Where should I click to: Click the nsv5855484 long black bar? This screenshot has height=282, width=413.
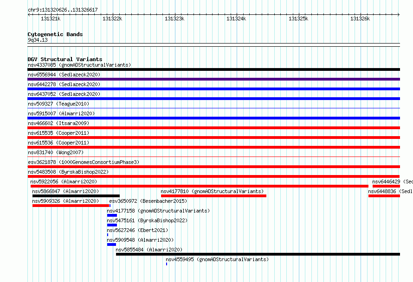(258, 254)
